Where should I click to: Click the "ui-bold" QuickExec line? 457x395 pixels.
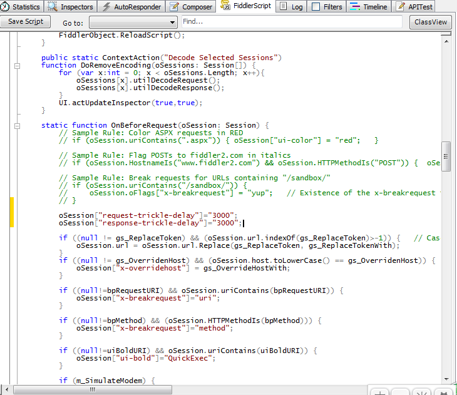point(146,358)
